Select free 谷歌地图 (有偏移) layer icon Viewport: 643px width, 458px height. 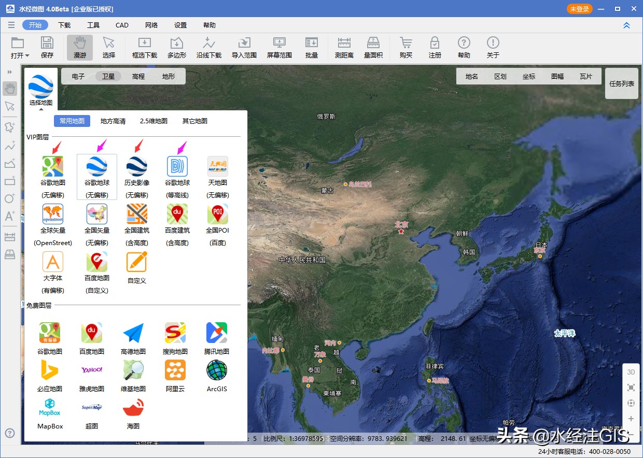coord(50,333)
